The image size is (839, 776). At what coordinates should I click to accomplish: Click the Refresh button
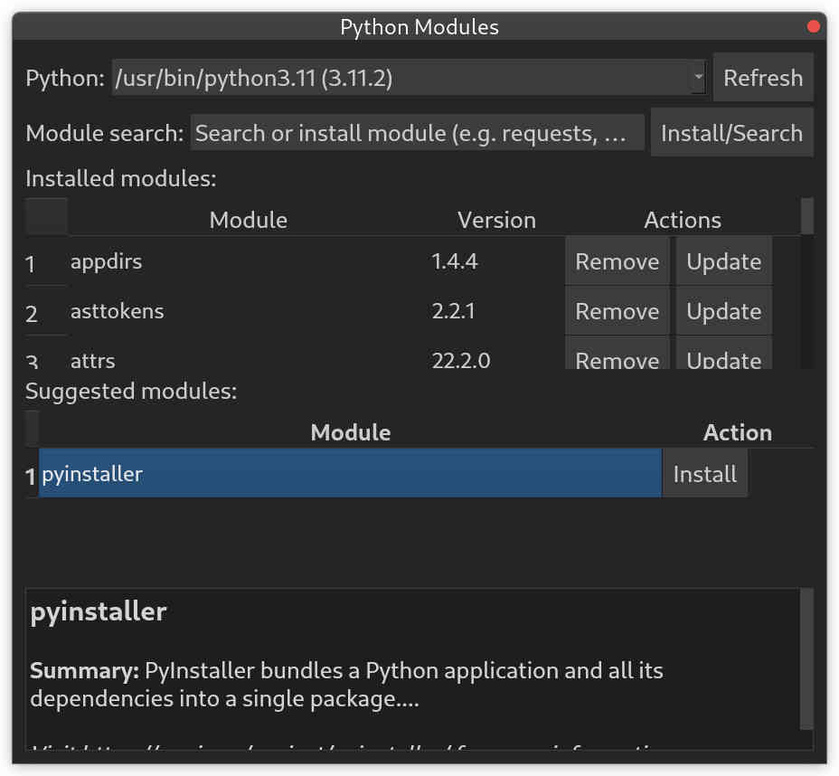coord(763,78)
